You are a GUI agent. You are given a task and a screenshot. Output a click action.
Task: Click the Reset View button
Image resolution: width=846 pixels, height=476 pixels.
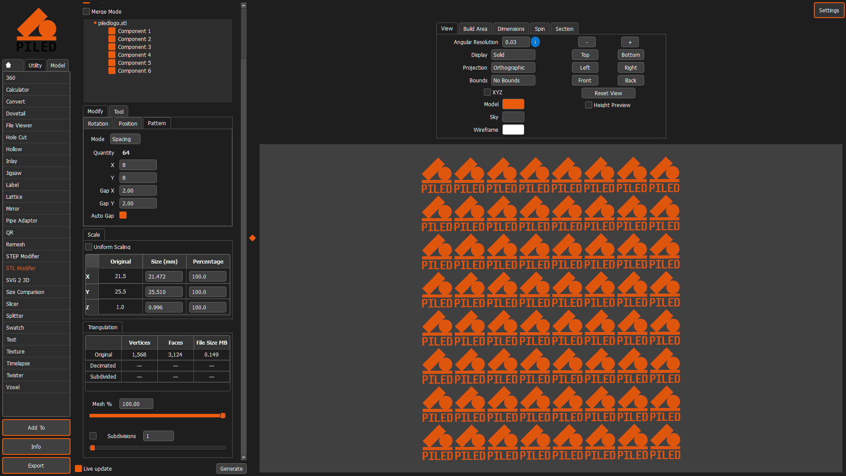(x=608, y=93)
